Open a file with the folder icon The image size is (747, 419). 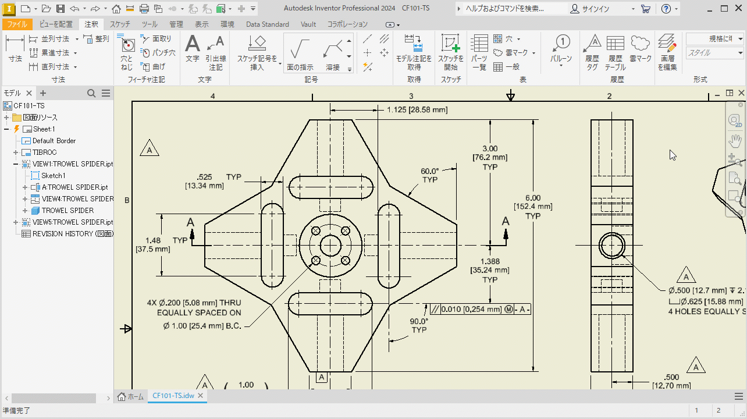(47, 9)
